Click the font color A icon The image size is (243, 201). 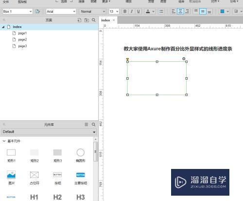click(148, 11)
